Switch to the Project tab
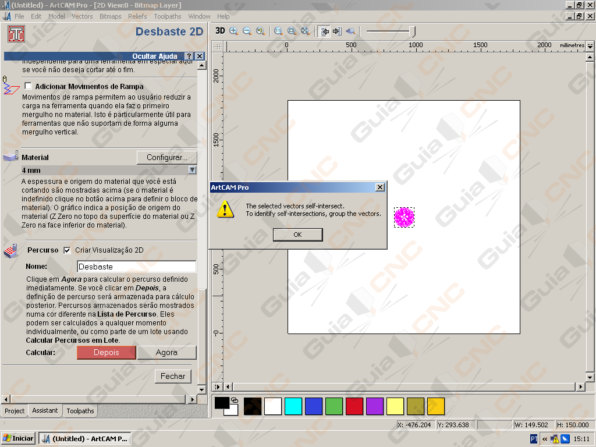The image size is (596, 447). [x=15, y=411]
